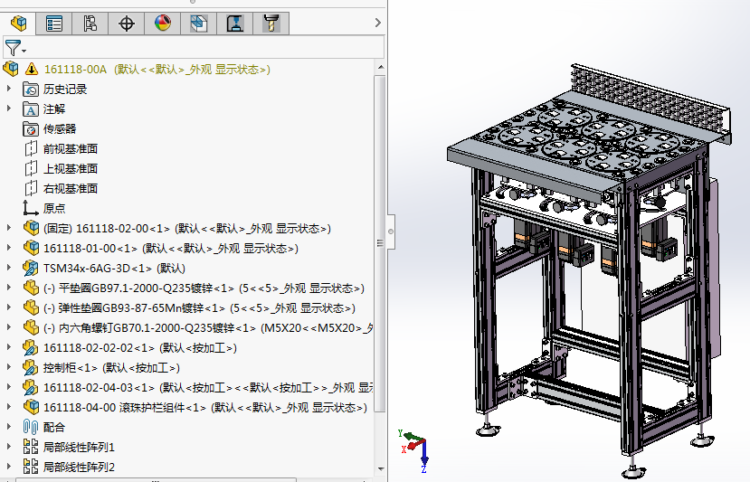Select the 161118-02-02-02<1> row text
Screen dimensions: 750x482
140,347
